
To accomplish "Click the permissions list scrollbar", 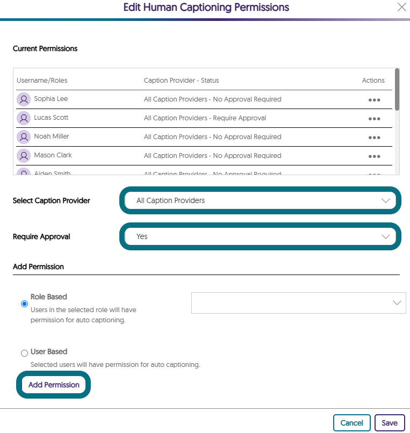I will click(397, 90).
